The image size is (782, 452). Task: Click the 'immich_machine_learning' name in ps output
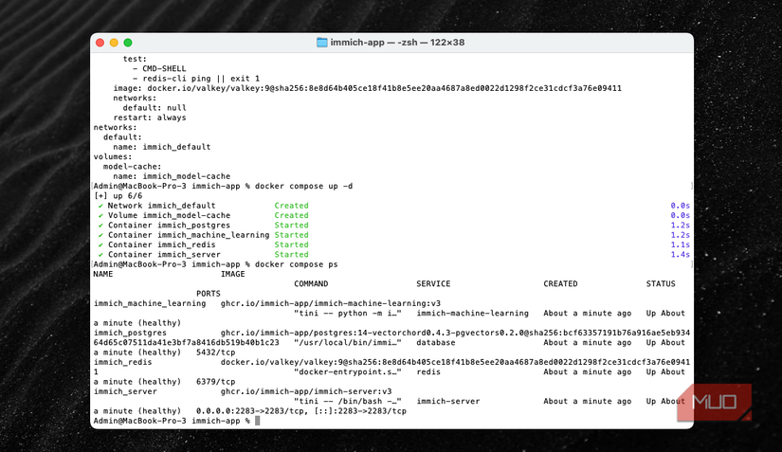150,303
